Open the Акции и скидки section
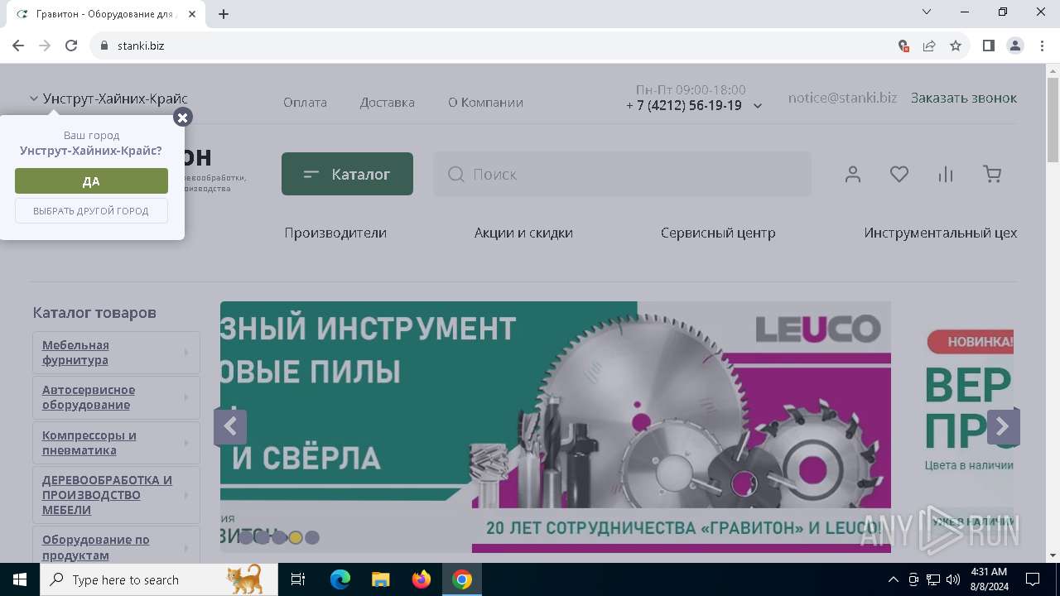 click(523, 233)
